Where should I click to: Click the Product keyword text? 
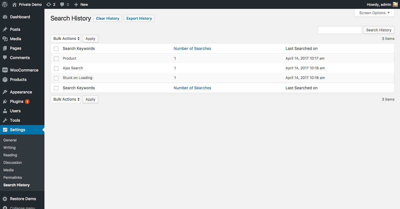coord(69,58)
